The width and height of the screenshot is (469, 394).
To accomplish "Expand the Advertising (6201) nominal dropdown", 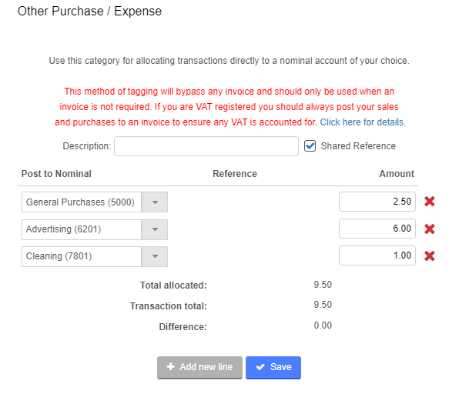I will click(155, 229).
